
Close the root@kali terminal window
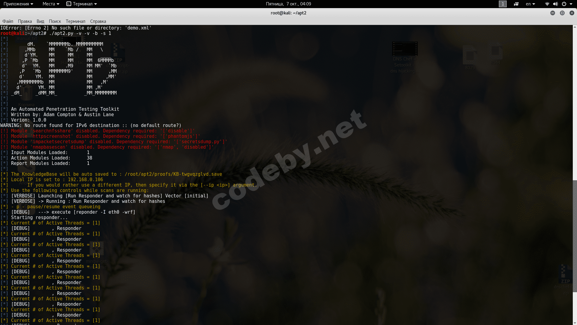point(572,13)
